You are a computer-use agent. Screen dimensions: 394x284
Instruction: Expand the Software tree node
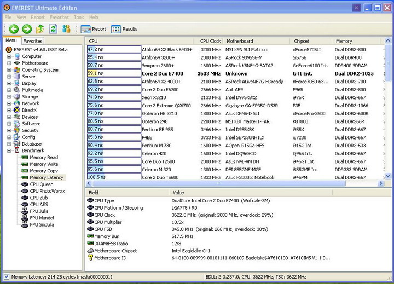click(9, 124)
